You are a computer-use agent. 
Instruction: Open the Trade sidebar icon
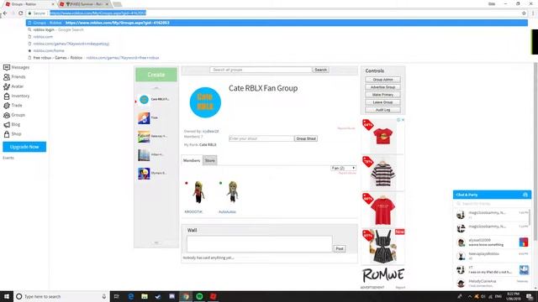tap(7, 106)
